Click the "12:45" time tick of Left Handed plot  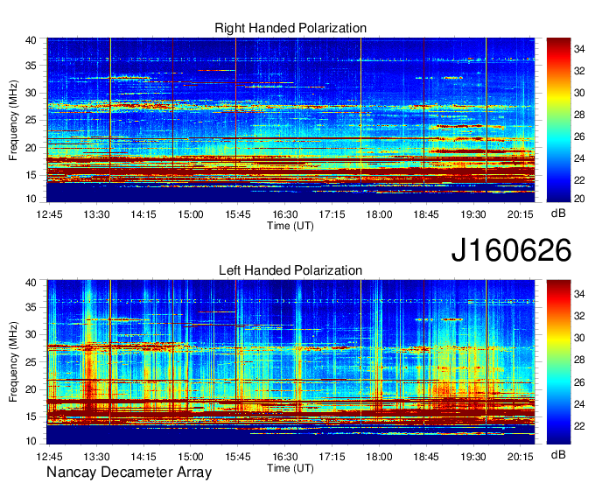click(49, 457)
